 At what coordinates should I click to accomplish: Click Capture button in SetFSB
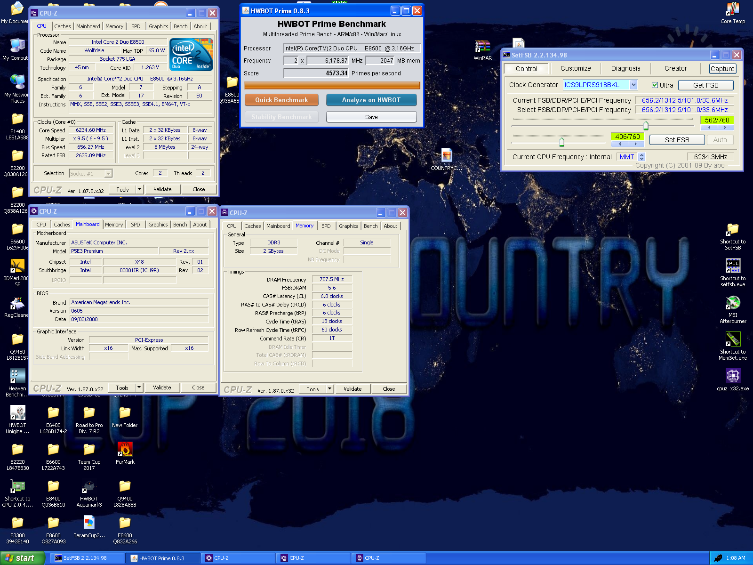[722, 69]
